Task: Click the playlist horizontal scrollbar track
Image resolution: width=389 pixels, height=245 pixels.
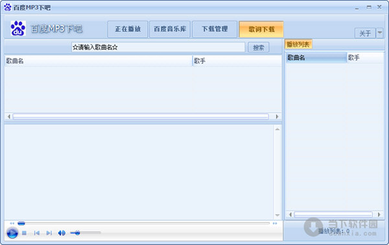Action: pos(333,214)
